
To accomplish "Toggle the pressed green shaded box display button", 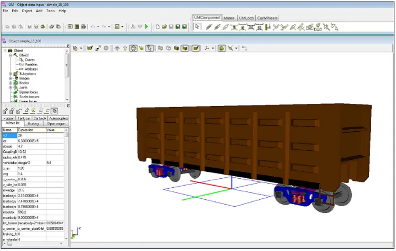I will pyautogui.click(x=185, y=48).
